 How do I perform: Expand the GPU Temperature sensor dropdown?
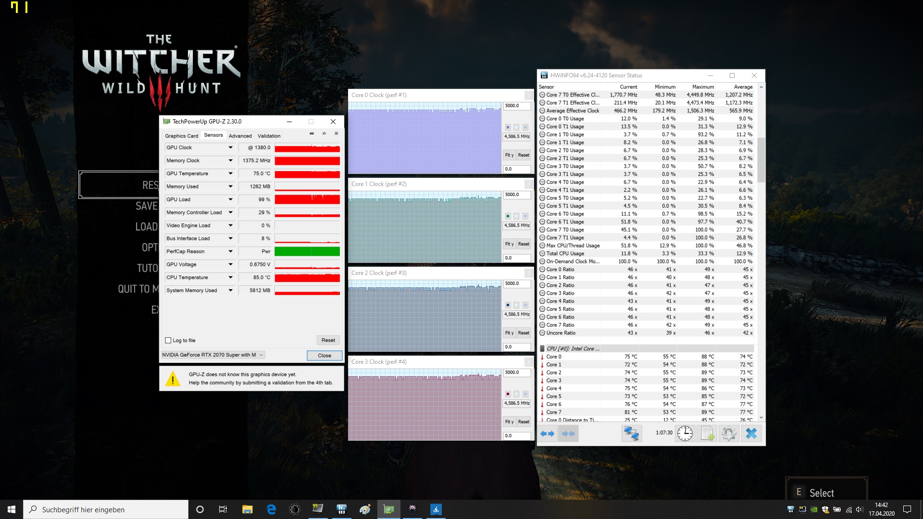(x=230, y=173)
